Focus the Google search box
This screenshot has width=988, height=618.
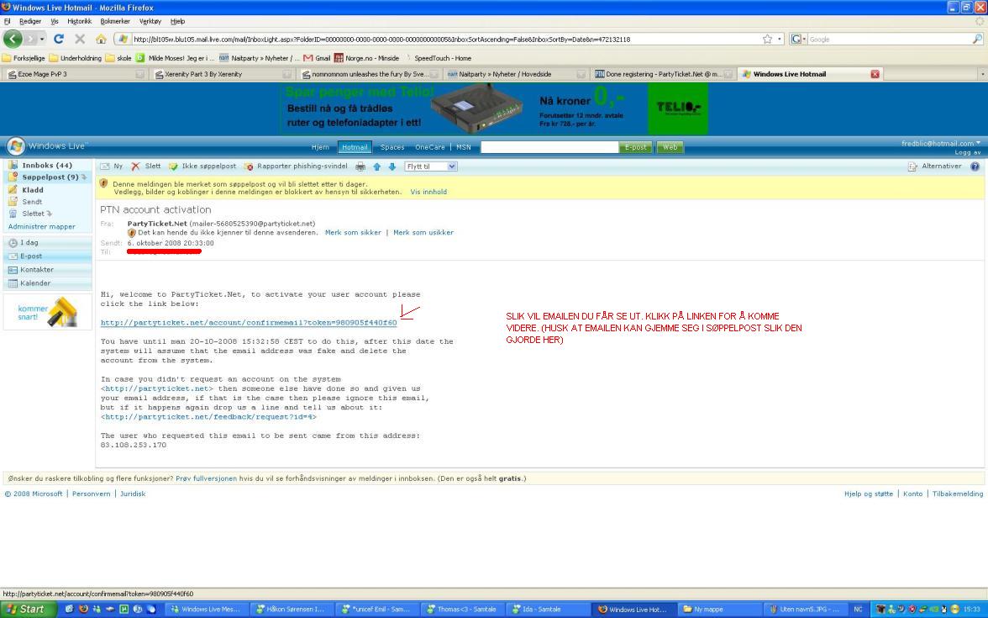click(x=889, y=39)
